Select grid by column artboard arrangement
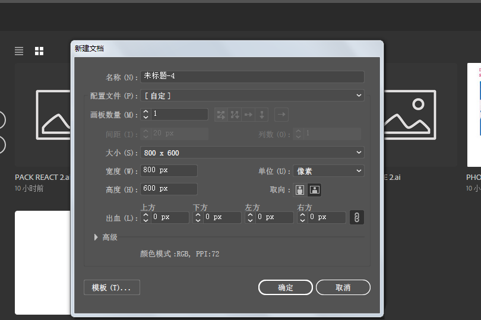This screenshot has width=481, height=320. (235, 115)
